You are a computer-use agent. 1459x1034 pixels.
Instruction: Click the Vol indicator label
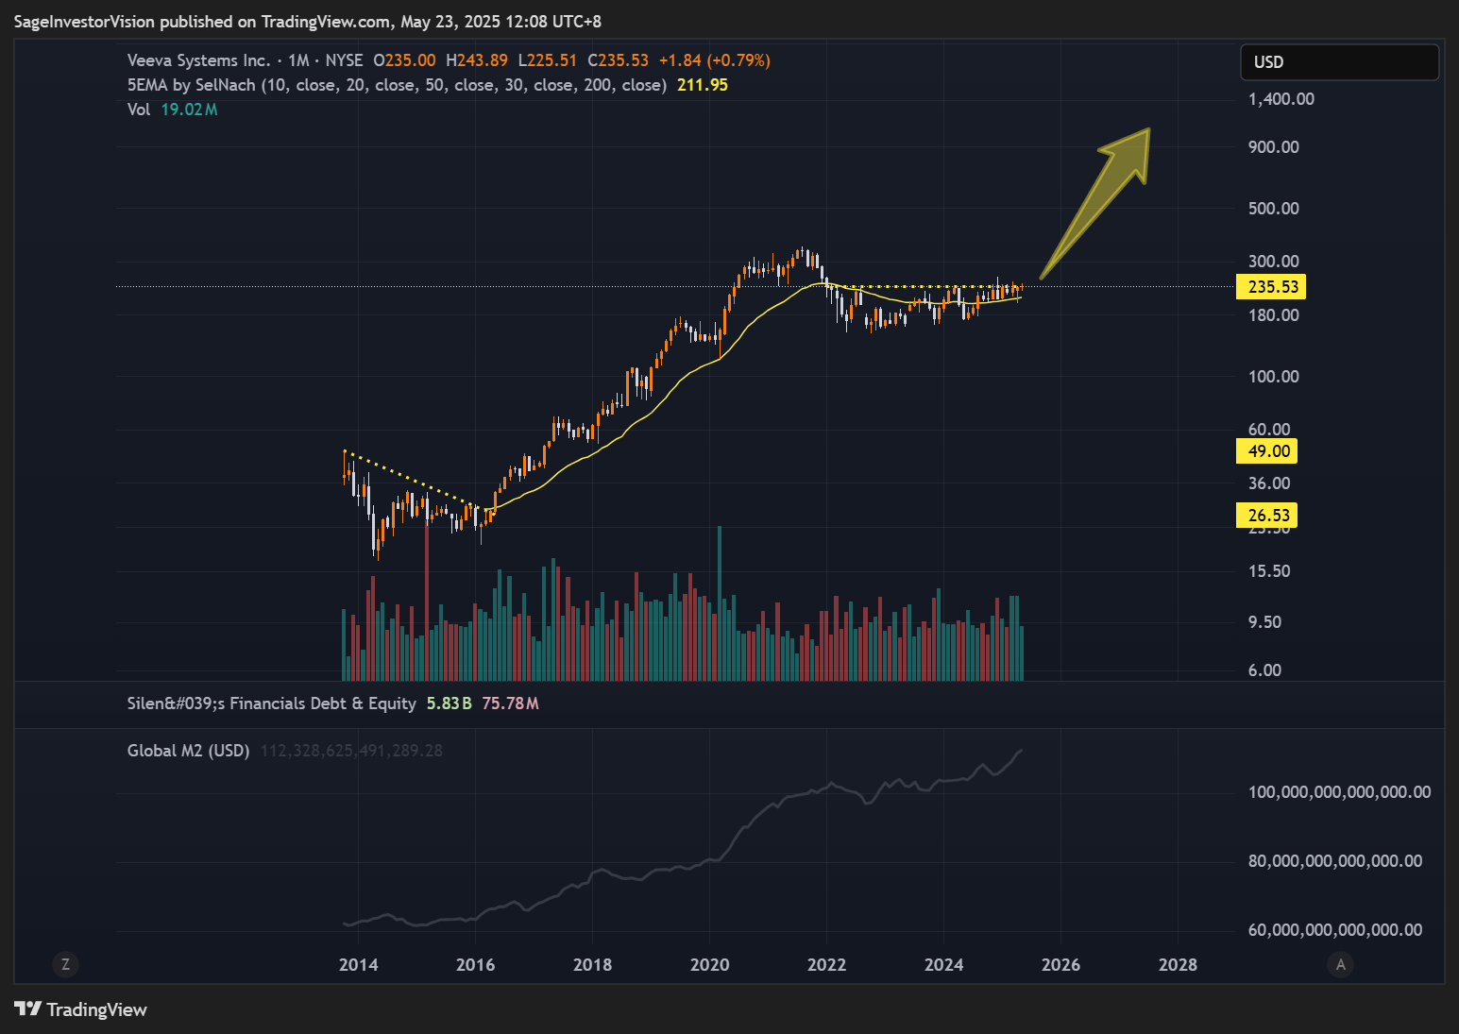click(139, 110)
